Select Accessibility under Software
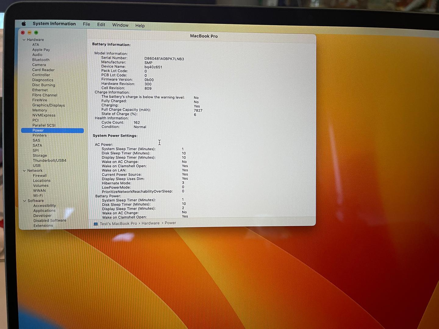 tap(45, 206)
